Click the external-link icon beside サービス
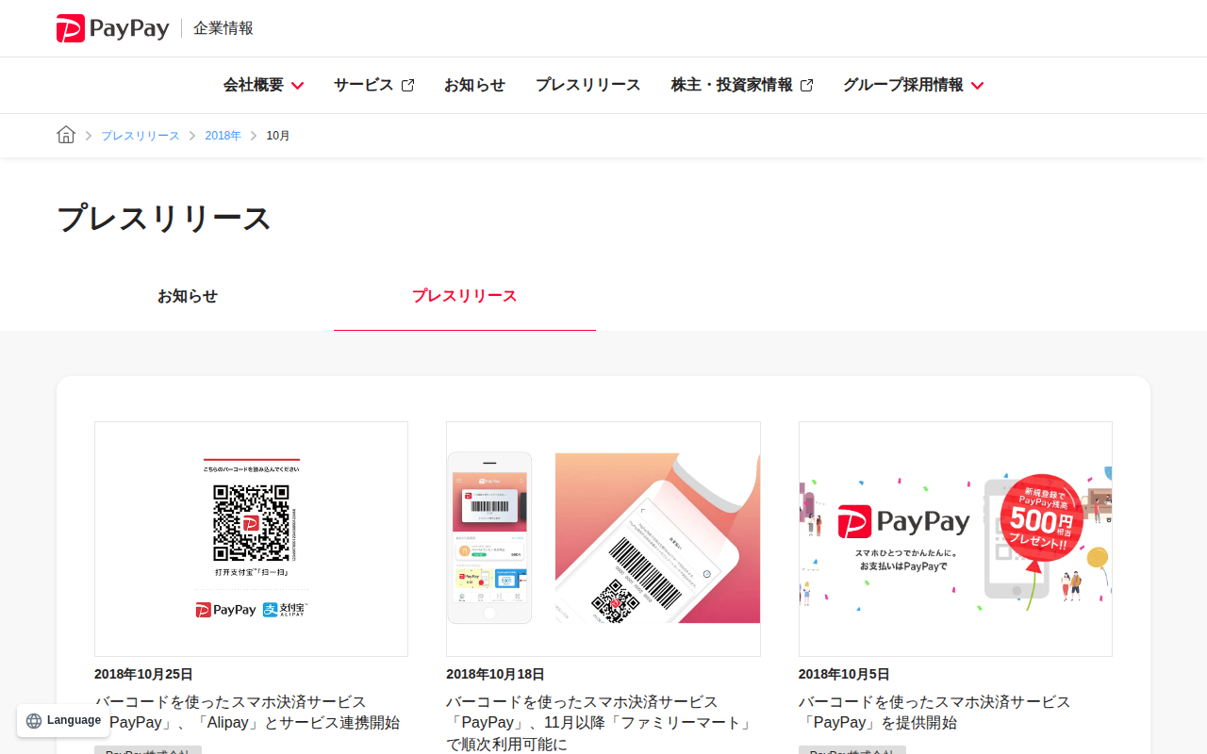The height and width of the screenshot is (754, 1207). click(x=407, y=86)
